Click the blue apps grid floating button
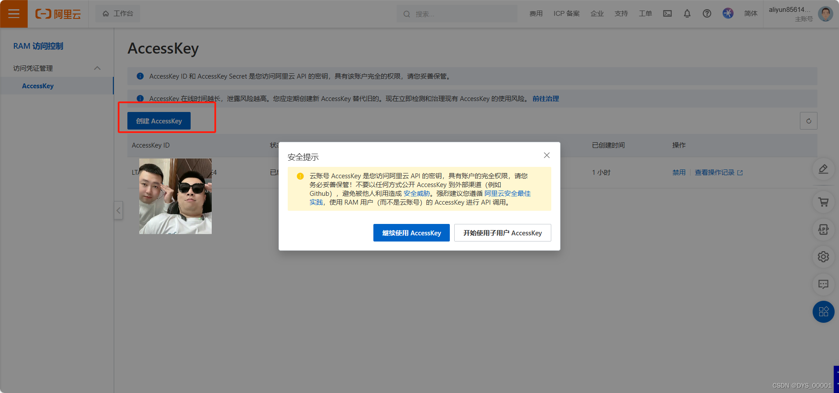 click(823, 312)
